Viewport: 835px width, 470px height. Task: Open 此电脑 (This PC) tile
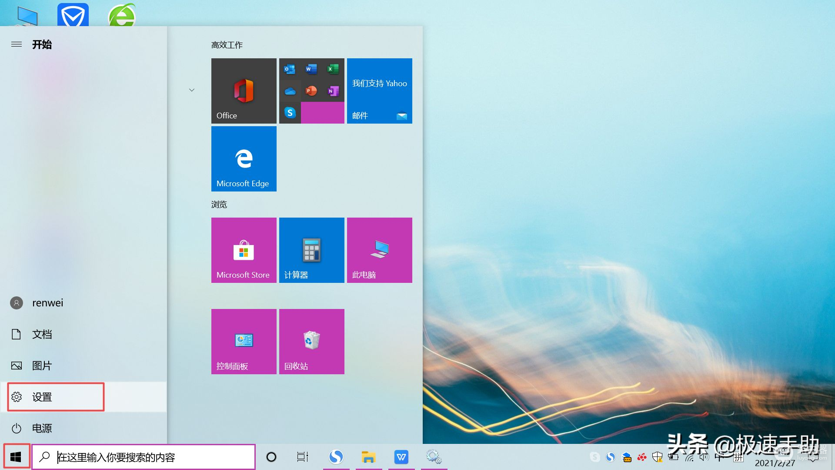(379, 250)
